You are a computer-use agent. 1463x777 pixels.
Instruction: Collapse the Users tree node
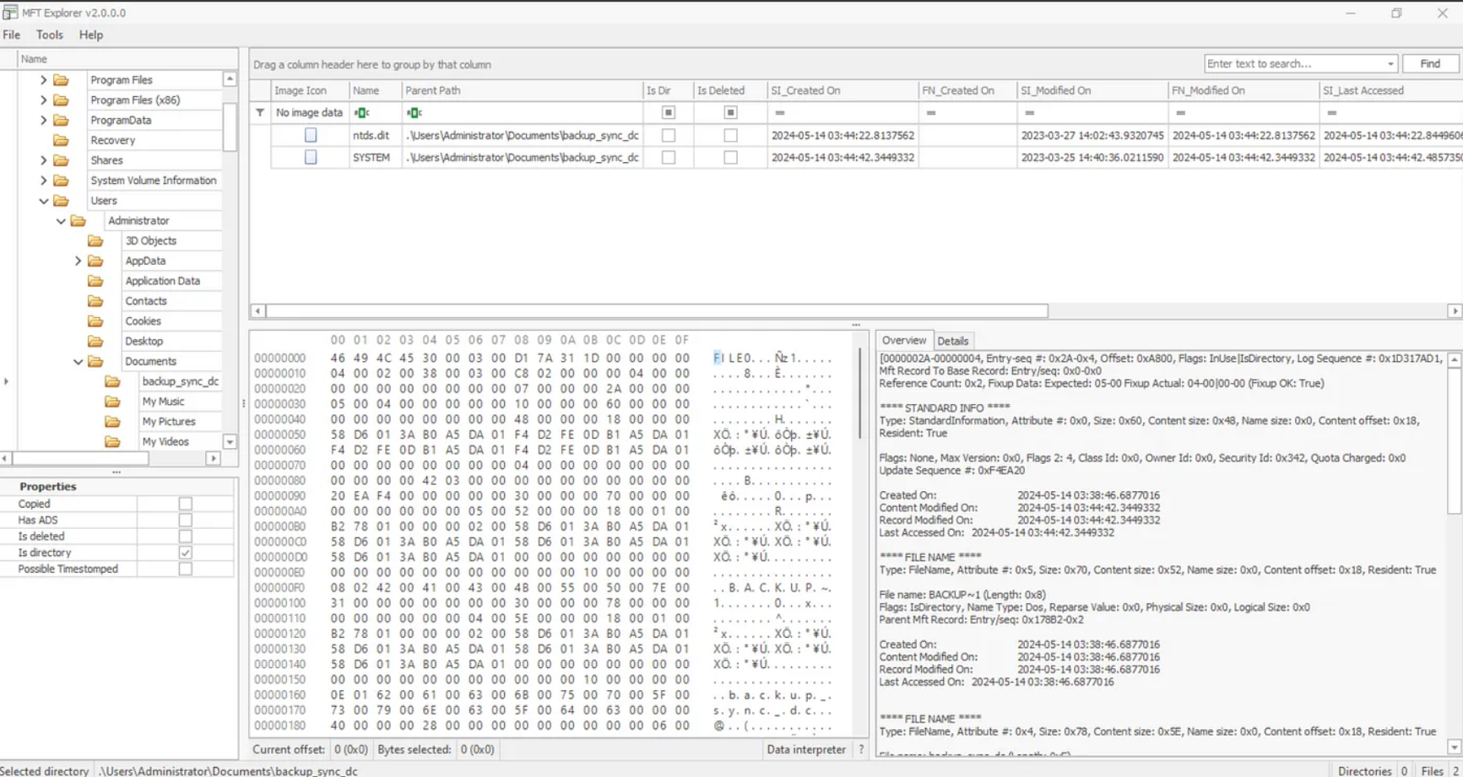tap(43, 201)
